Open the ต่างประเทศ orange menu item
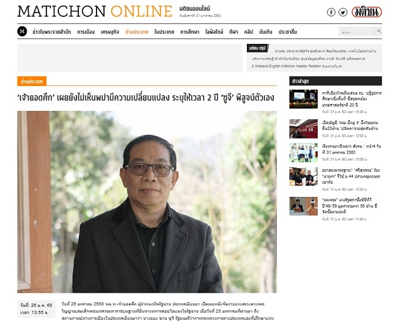The image size is (401, 321). [137, 32]
